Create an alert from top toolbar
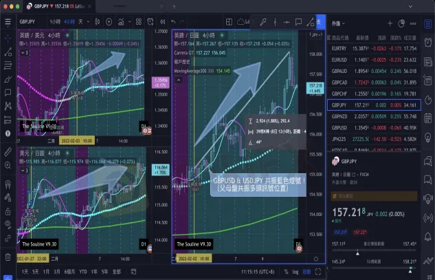 tap(150, 21)
